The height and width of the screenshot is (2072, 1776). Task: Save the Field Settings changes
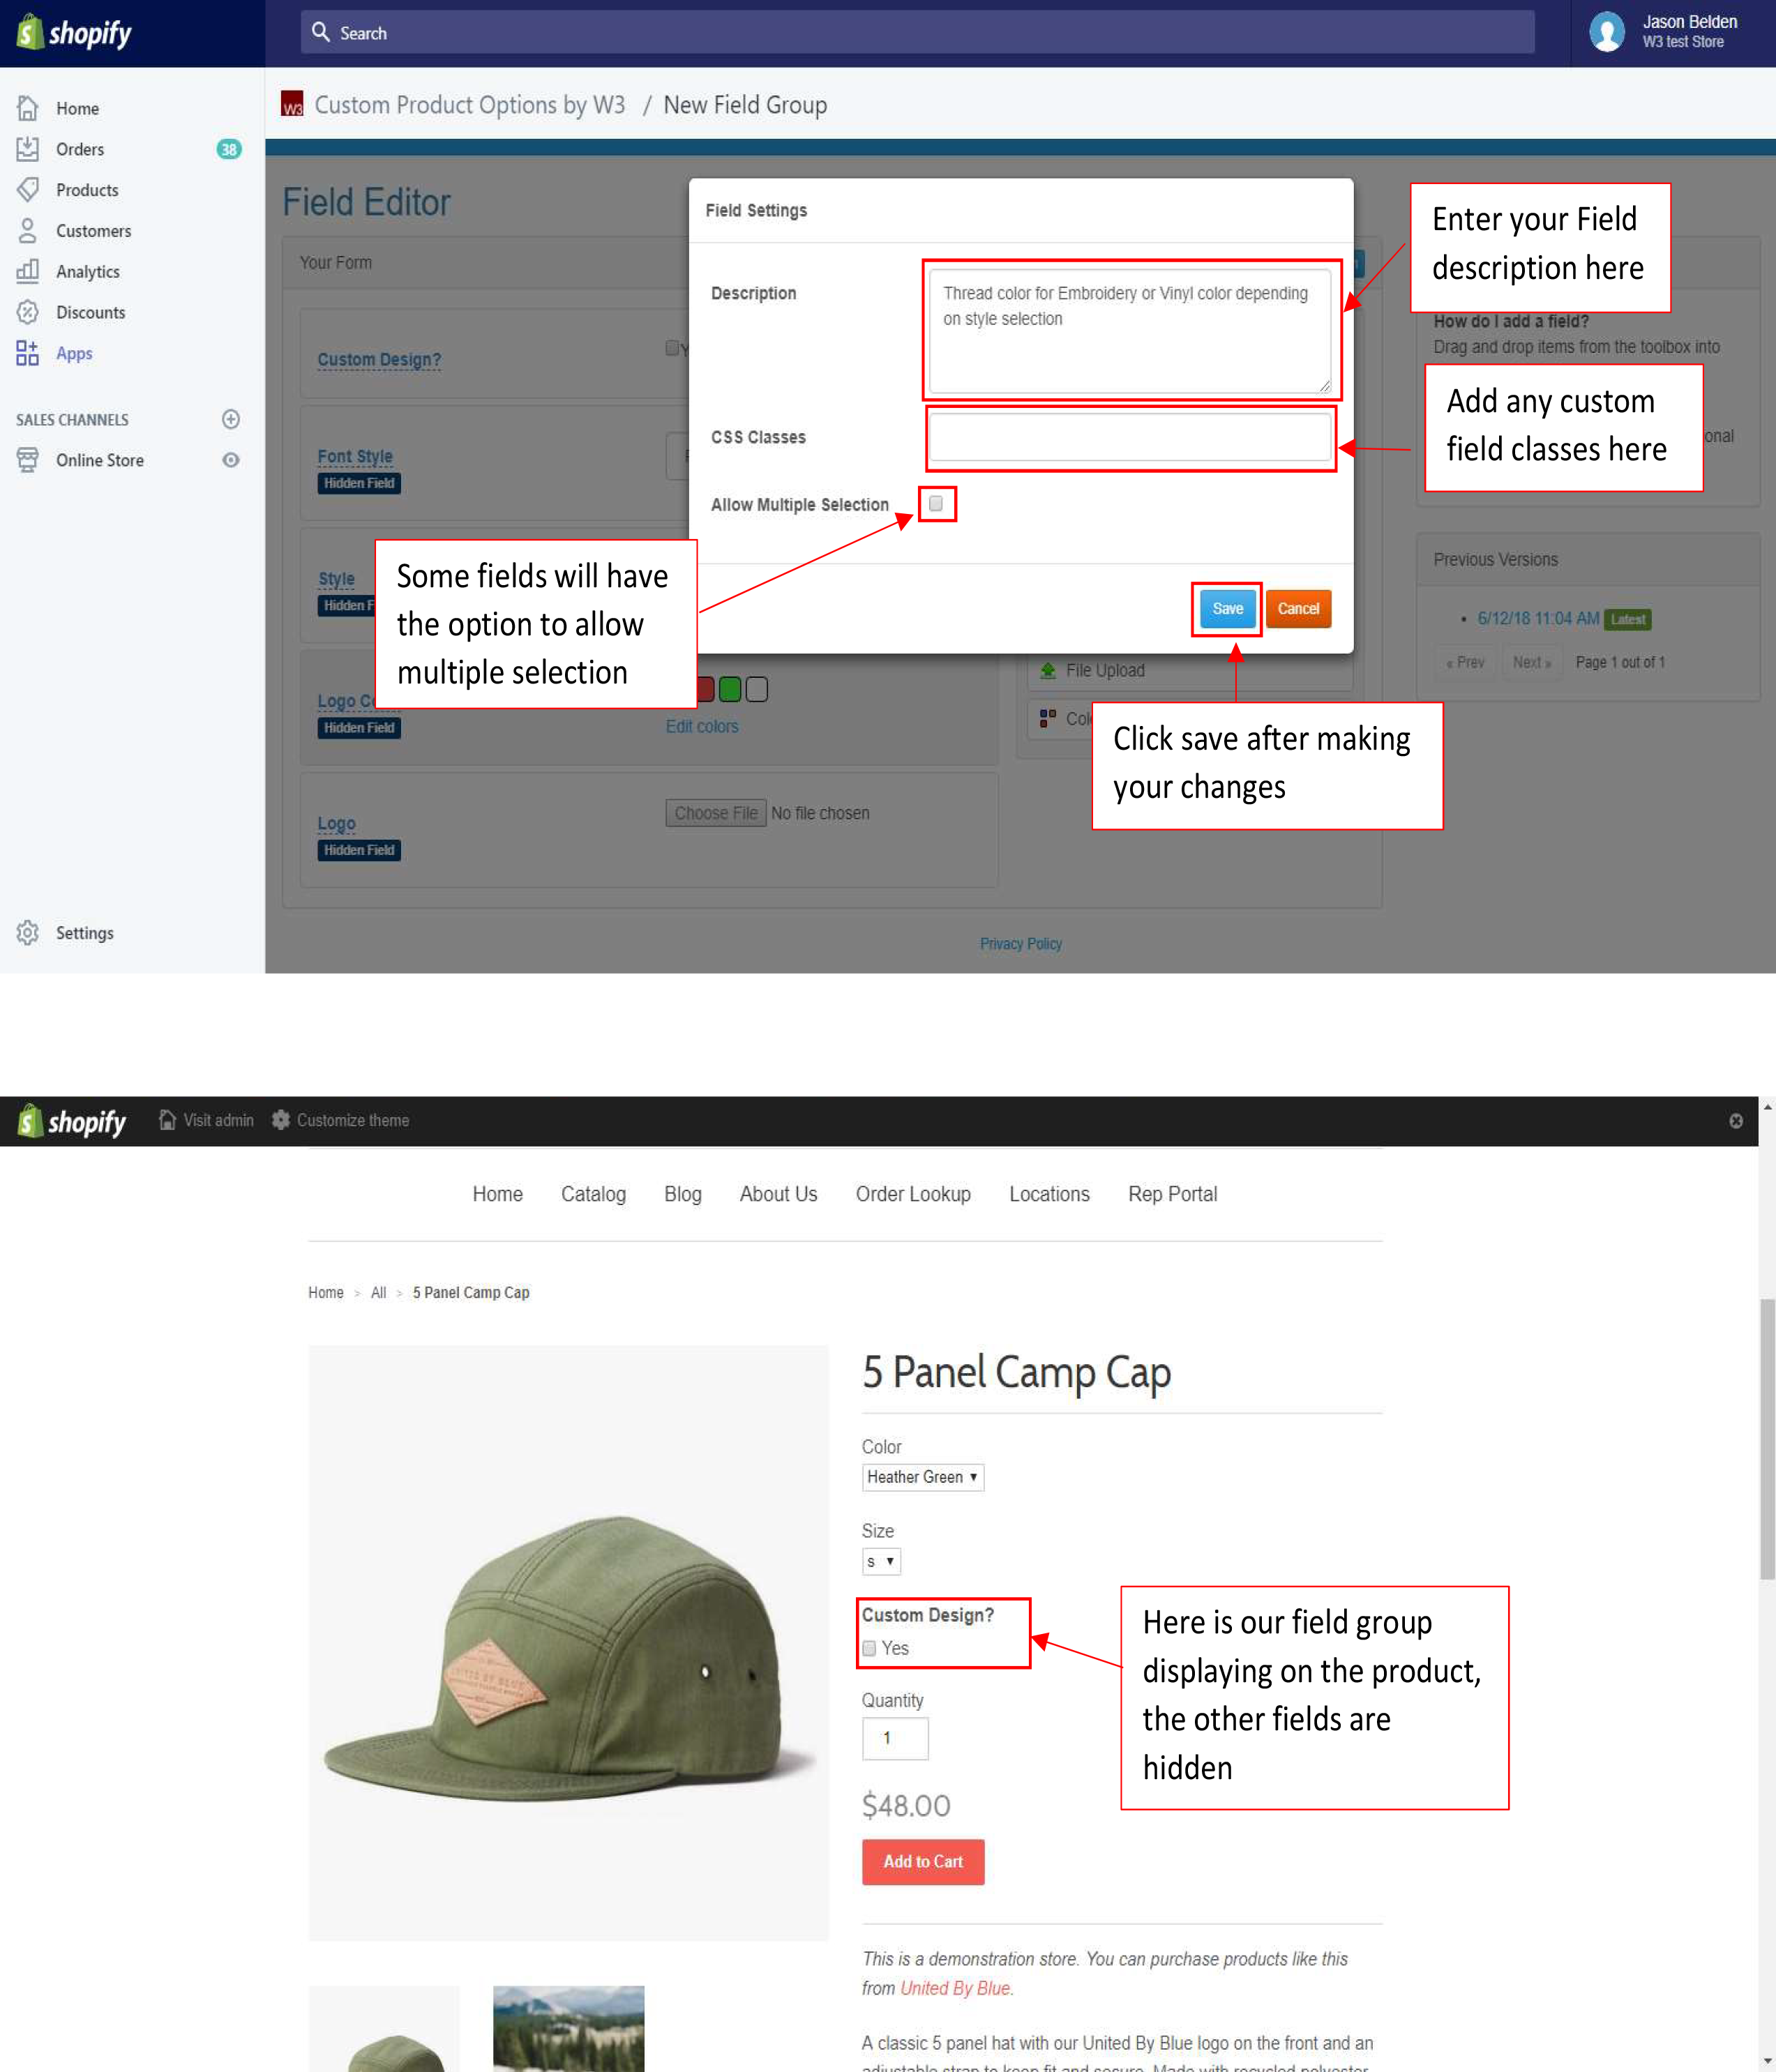click(1226, 608)
